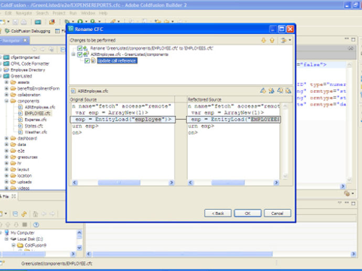The width and height of the screenshot is (362, 271).
Task: Close the Navigator view tab
Action: (x=25, y=40)
